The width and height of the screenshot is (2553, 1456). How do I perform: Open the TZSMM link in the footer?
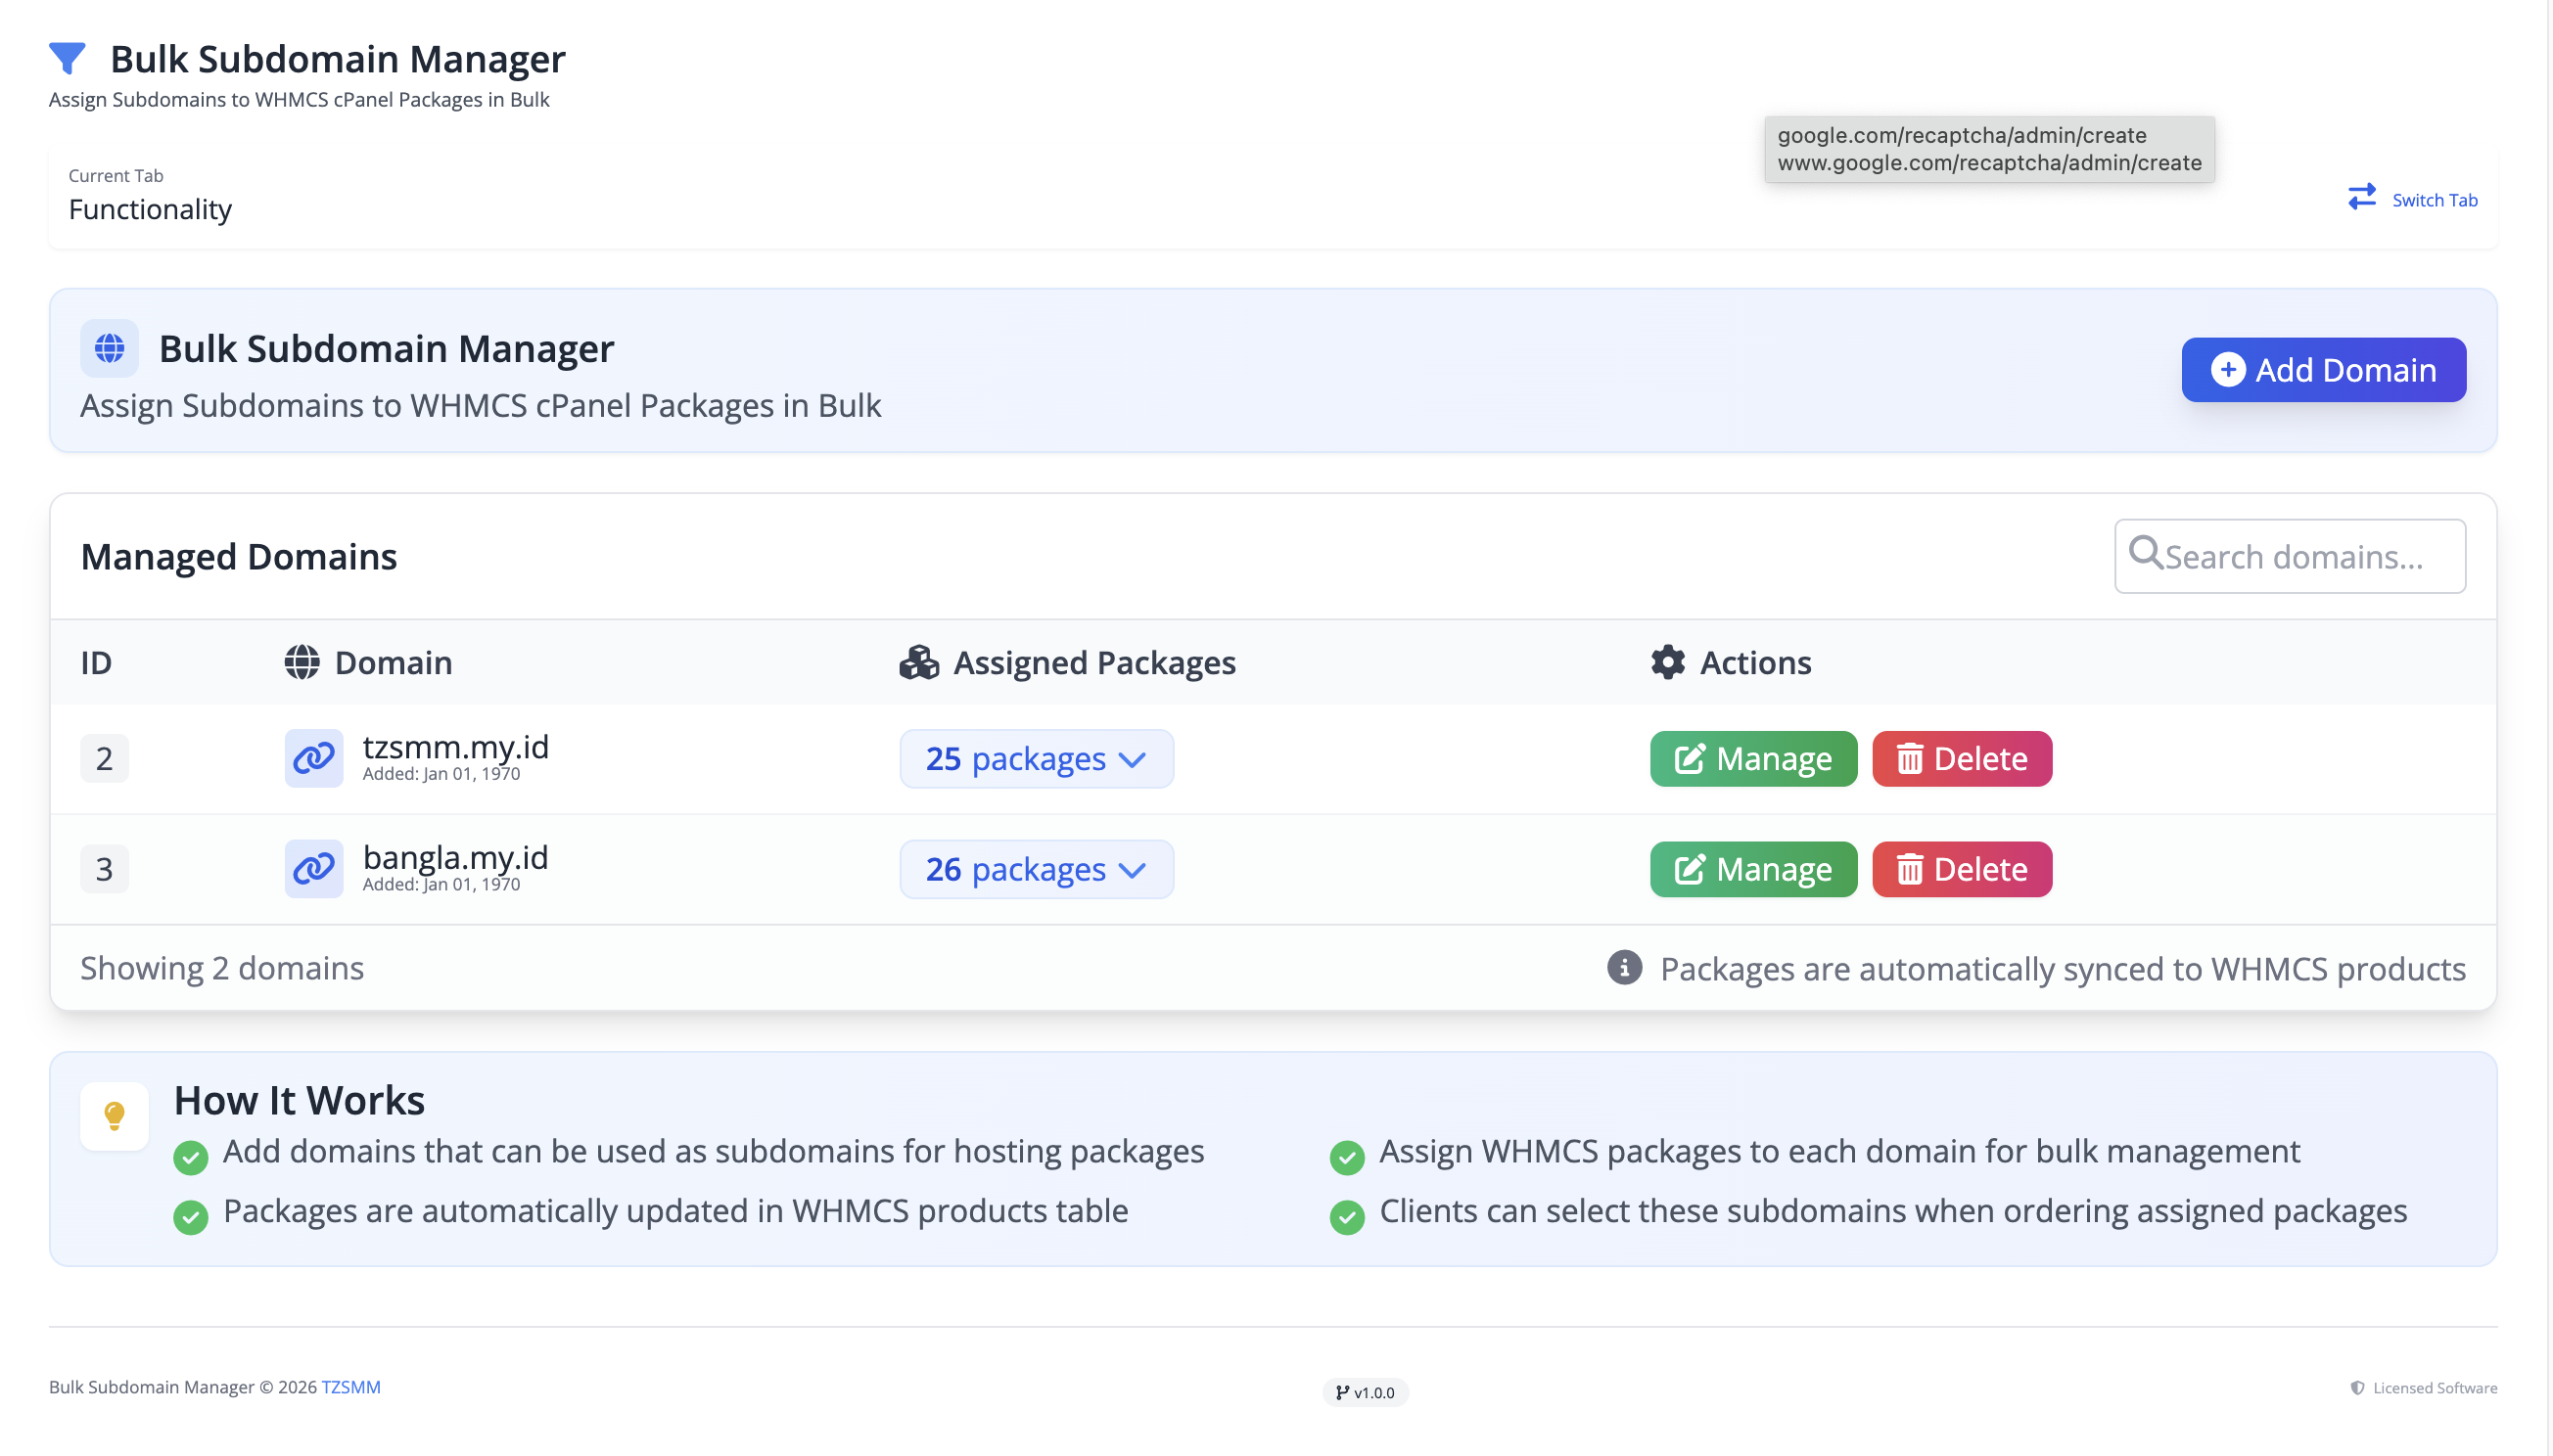coord(350,1387)
